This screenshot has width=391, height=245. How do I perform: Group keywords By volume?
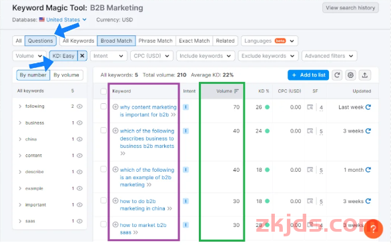coord(66,75)
